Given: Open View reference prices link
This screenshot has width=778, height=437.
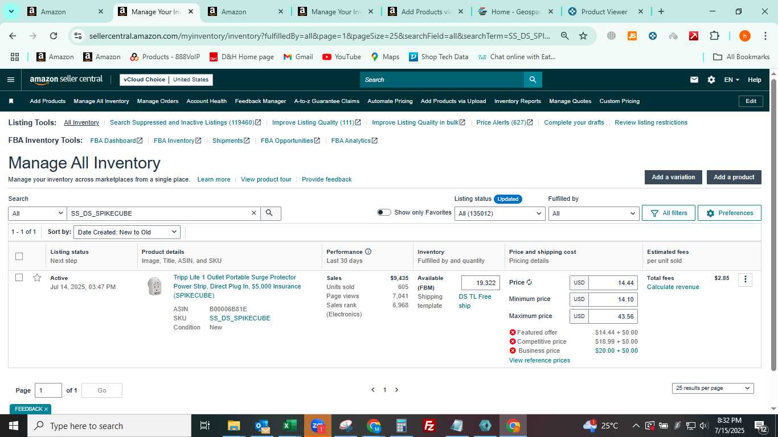Looking at the screenshot, I should [539, 360].
